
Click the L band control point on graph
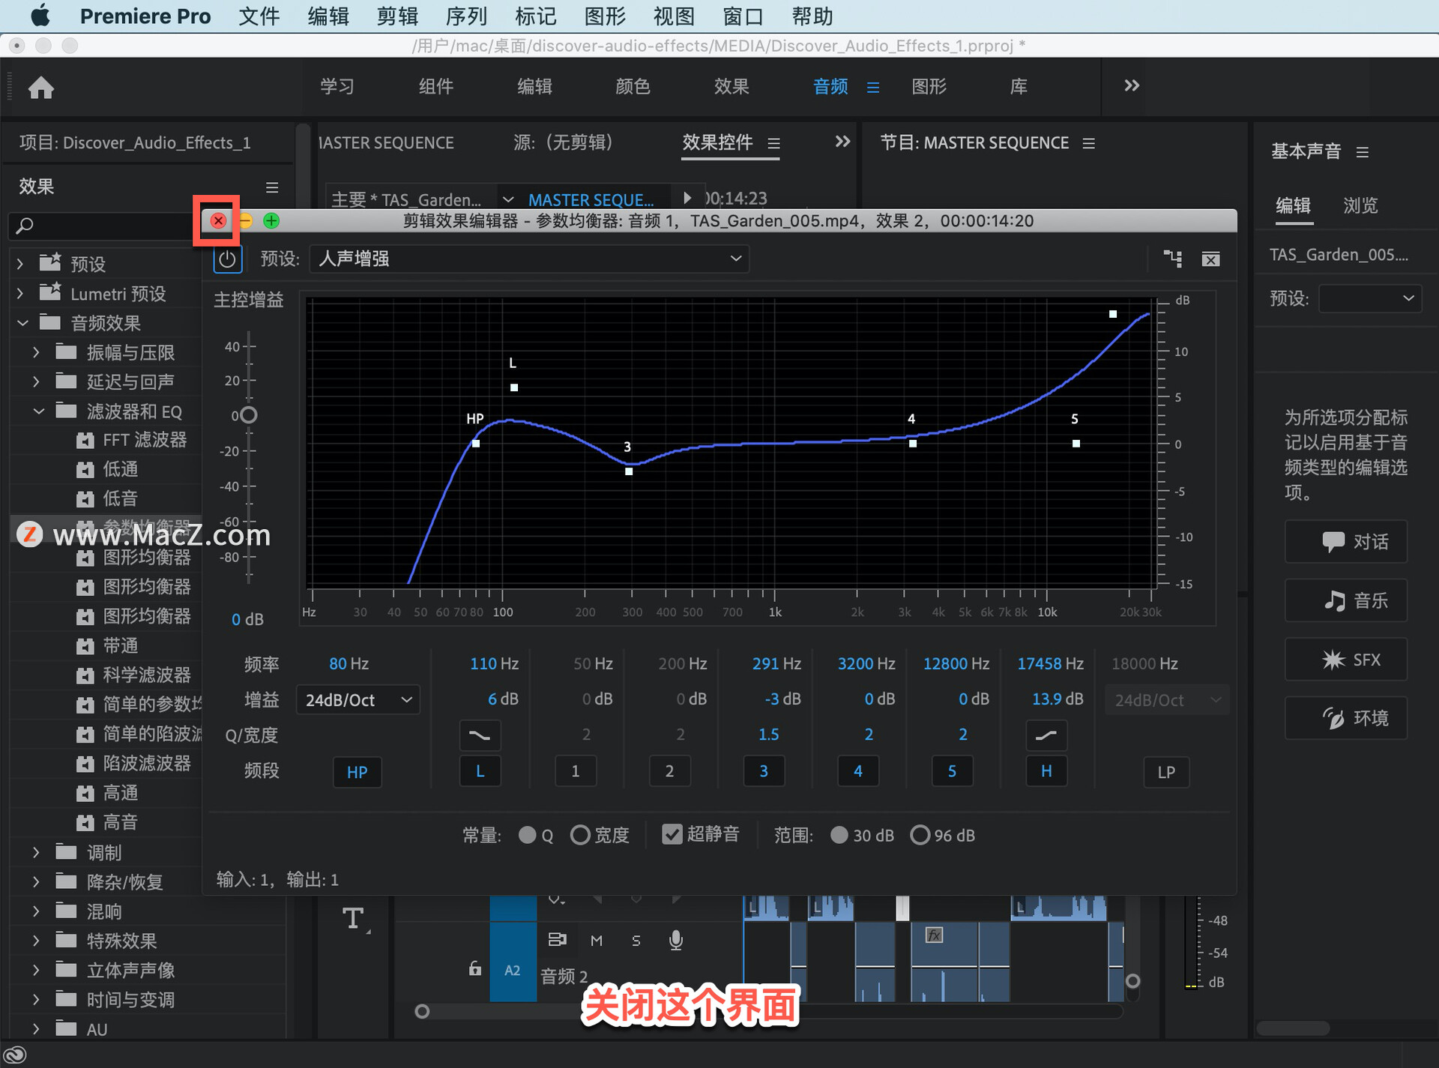tap(514, 387)
